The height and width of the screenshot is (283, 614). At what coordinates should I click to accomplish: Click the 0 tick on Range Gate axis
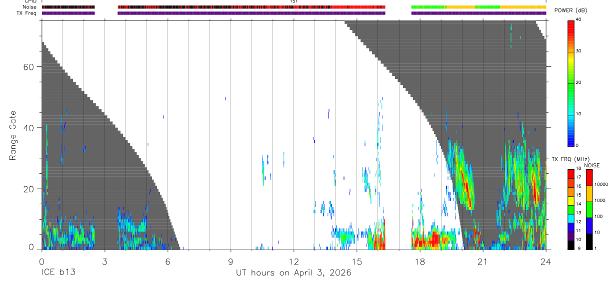pos(32,247)
